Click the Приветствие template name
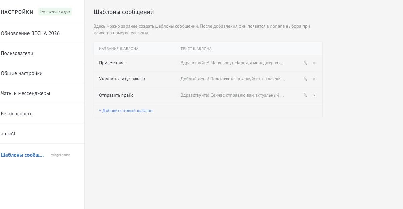The image size is (403, 209). (112, 63)
